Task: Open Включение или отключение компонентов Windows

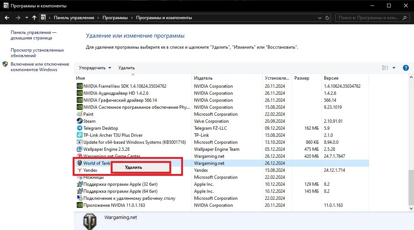Action: click(x=40, y=67)
